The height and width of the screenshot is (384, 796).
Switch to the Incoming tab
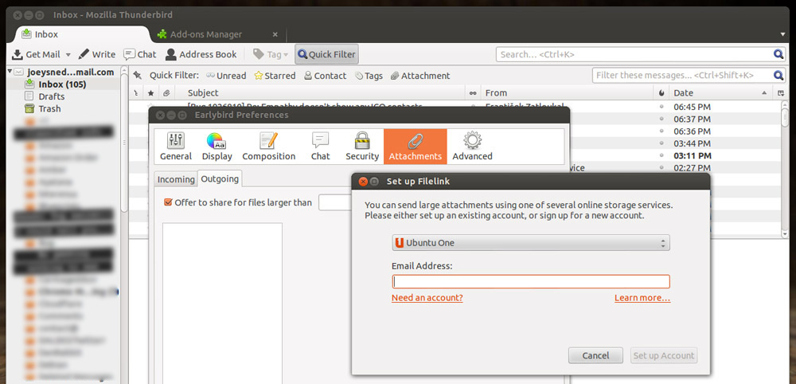pos(176,179)
